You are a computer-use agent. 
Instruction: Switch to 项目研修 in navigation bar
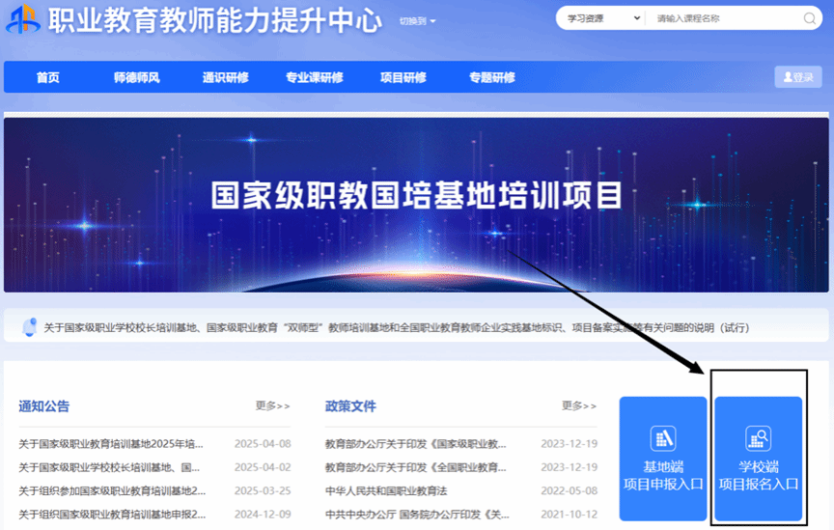tap(403, 78)
